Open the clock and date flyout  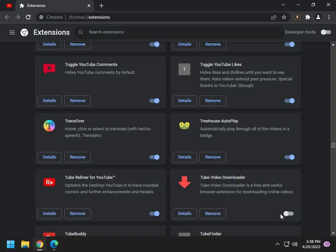(311, 244)
